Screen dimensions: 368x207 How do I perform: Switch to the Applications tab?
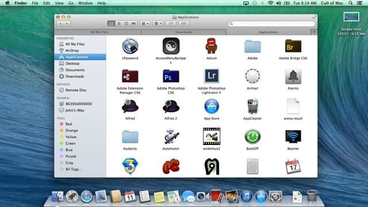pos(269,32)
